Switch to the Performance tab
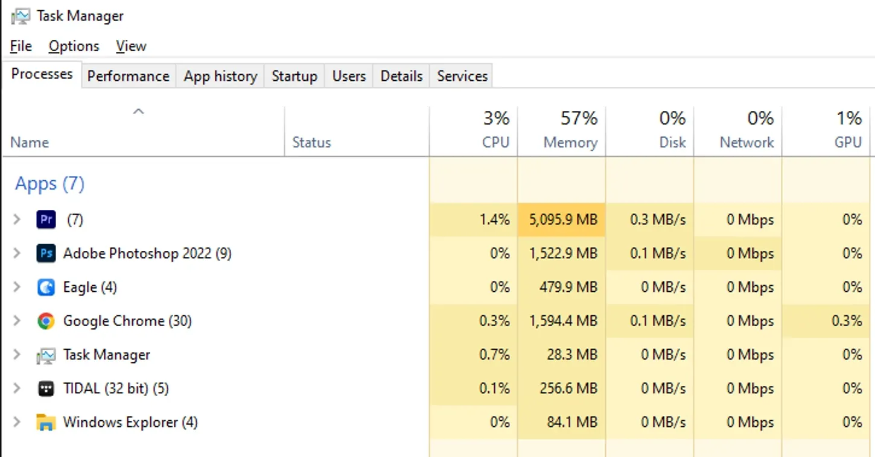 pyautogui.click(x=129, y=76)
